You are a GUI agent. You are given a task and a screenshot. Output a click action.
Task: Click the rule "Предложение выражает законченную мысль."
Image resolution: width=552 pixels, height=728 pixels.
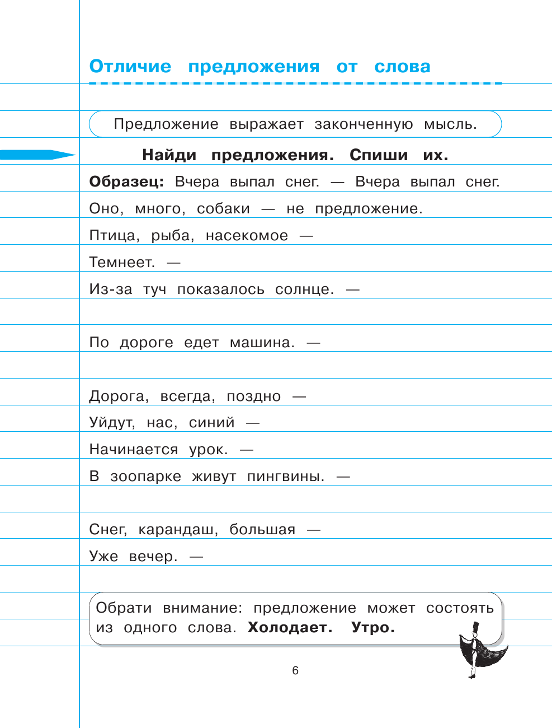tap(295, 124)
